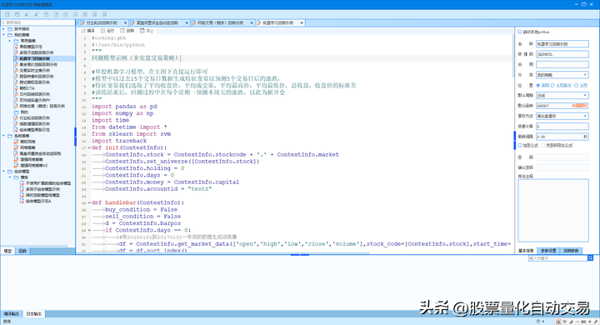This screenshot has height=325, width=600.
Task: Close the 行业轮动回测示例 tab
Action: pyautogui.click(x=125, y=23)
